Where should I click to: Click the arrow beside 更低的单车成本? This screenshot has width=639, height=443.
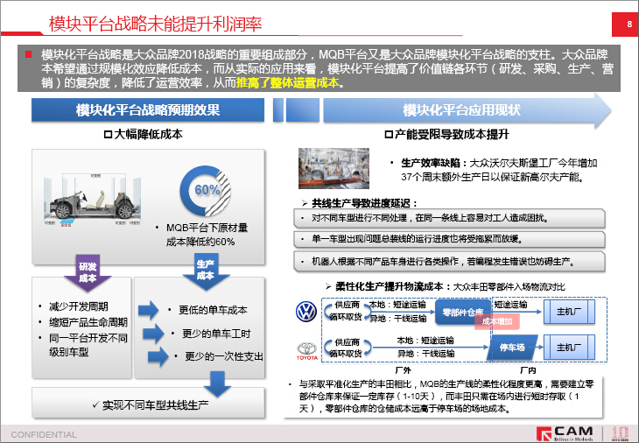point(148,310)
